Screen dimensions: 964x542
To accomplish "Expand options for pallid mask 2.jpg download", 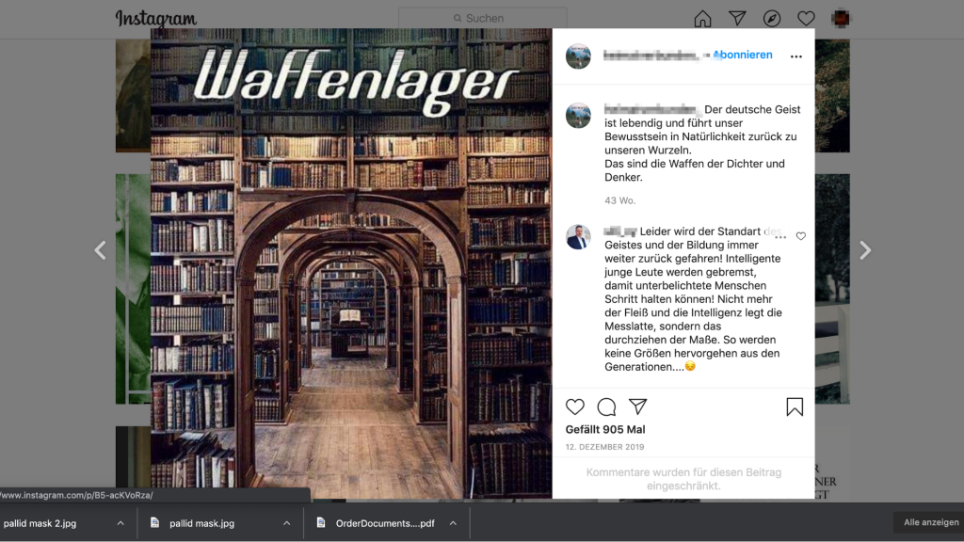I will pyautogui.click(x=120, y=523).
